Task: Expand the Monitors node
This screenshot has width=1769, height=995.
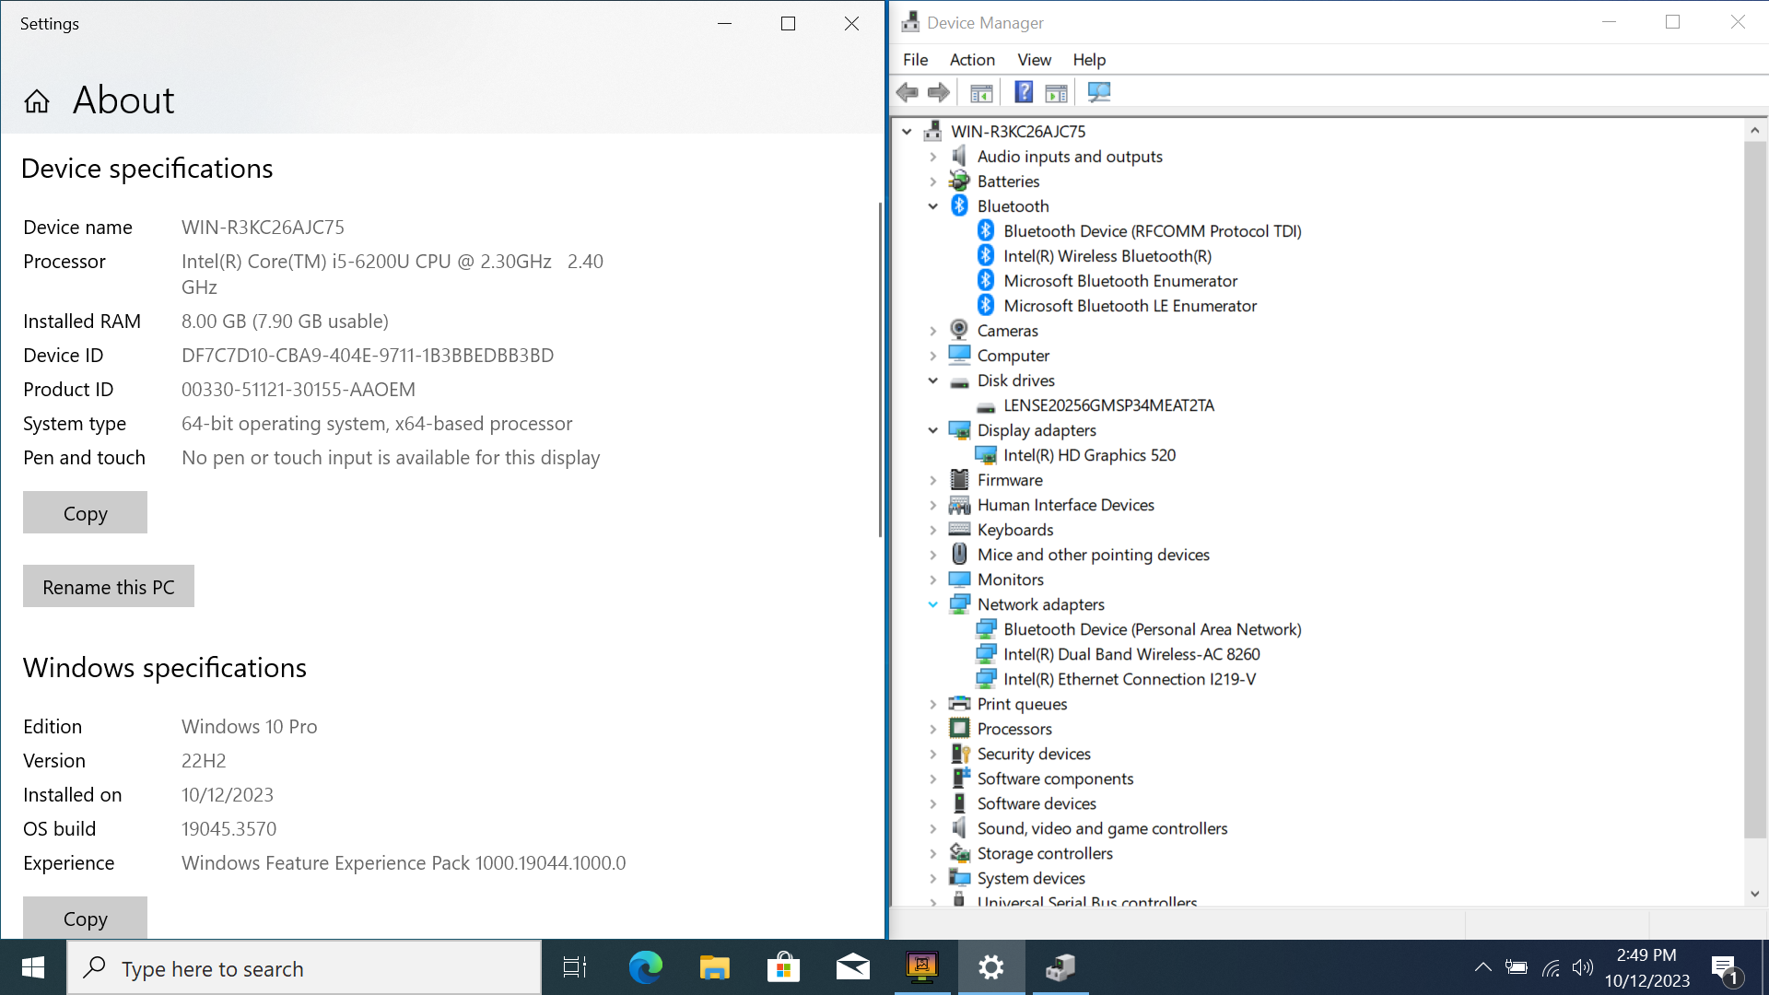Action: [932, 579]
